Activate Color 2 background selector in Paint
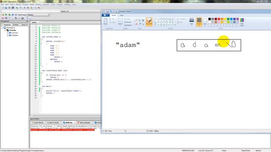 (205, 22)
